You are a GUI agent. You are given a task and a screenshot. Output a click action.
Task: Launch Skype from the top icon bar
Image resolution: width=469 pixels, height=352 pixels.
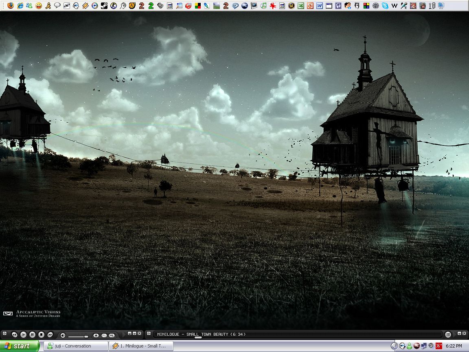[x=385, y=6]
